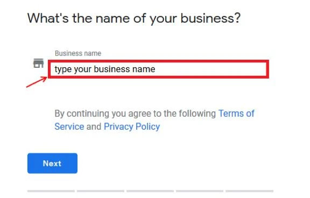
Task: Click the text 'type your business name'
Action: click(105, 69)
